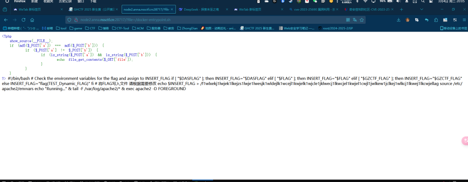This screenshot has height=182, width=468.
Task: Open the CTF bookmarks folder
Action: coord(90,28)
